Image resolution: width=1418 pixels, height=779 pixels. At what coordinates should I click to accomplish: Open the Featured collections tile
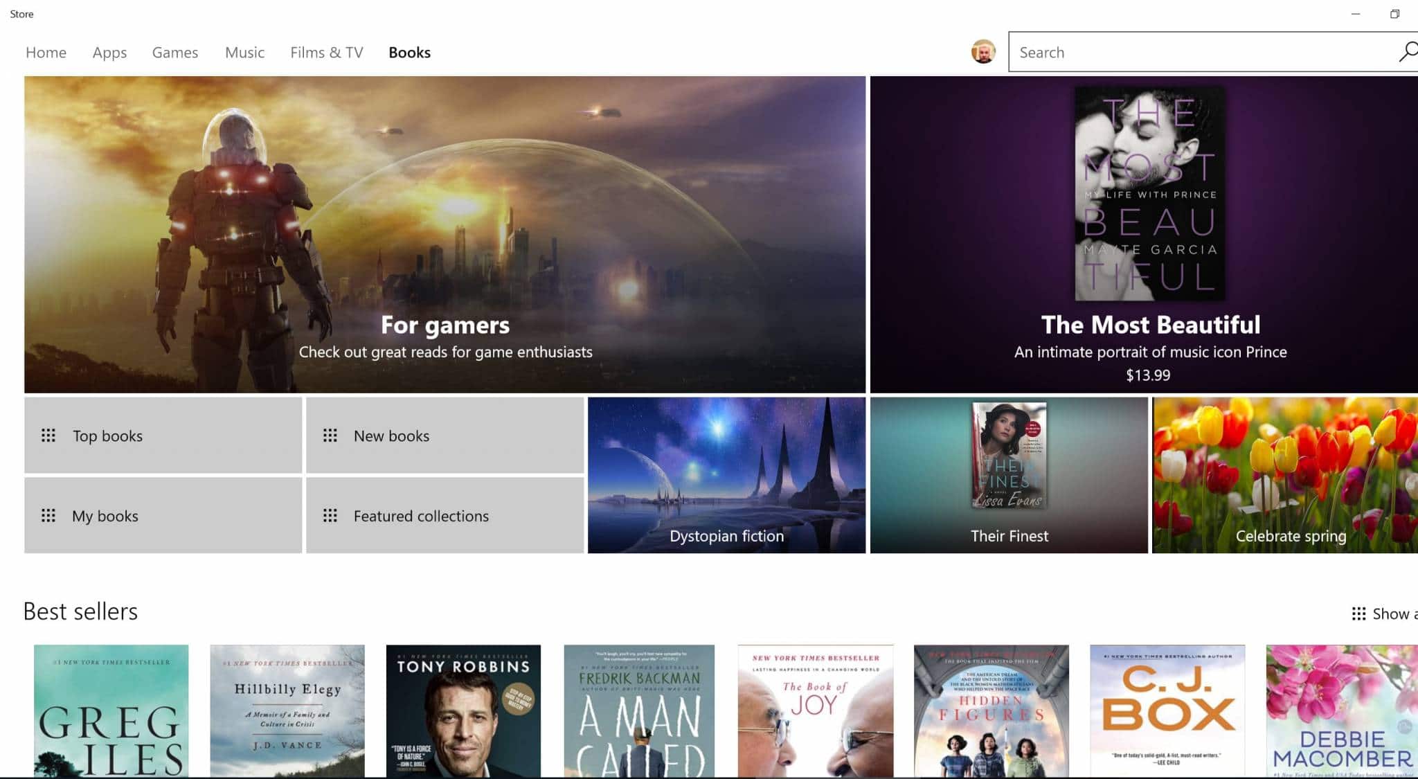pos(445,515)
